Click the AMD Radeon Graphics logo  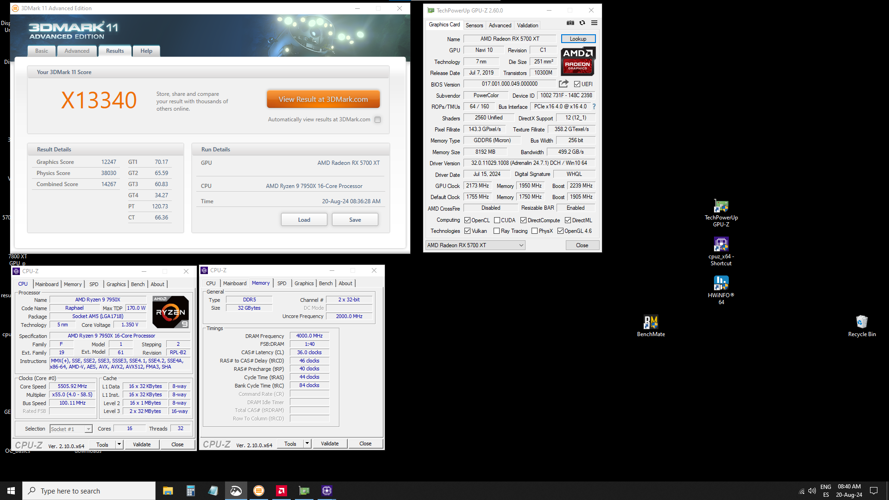(578, 61)
